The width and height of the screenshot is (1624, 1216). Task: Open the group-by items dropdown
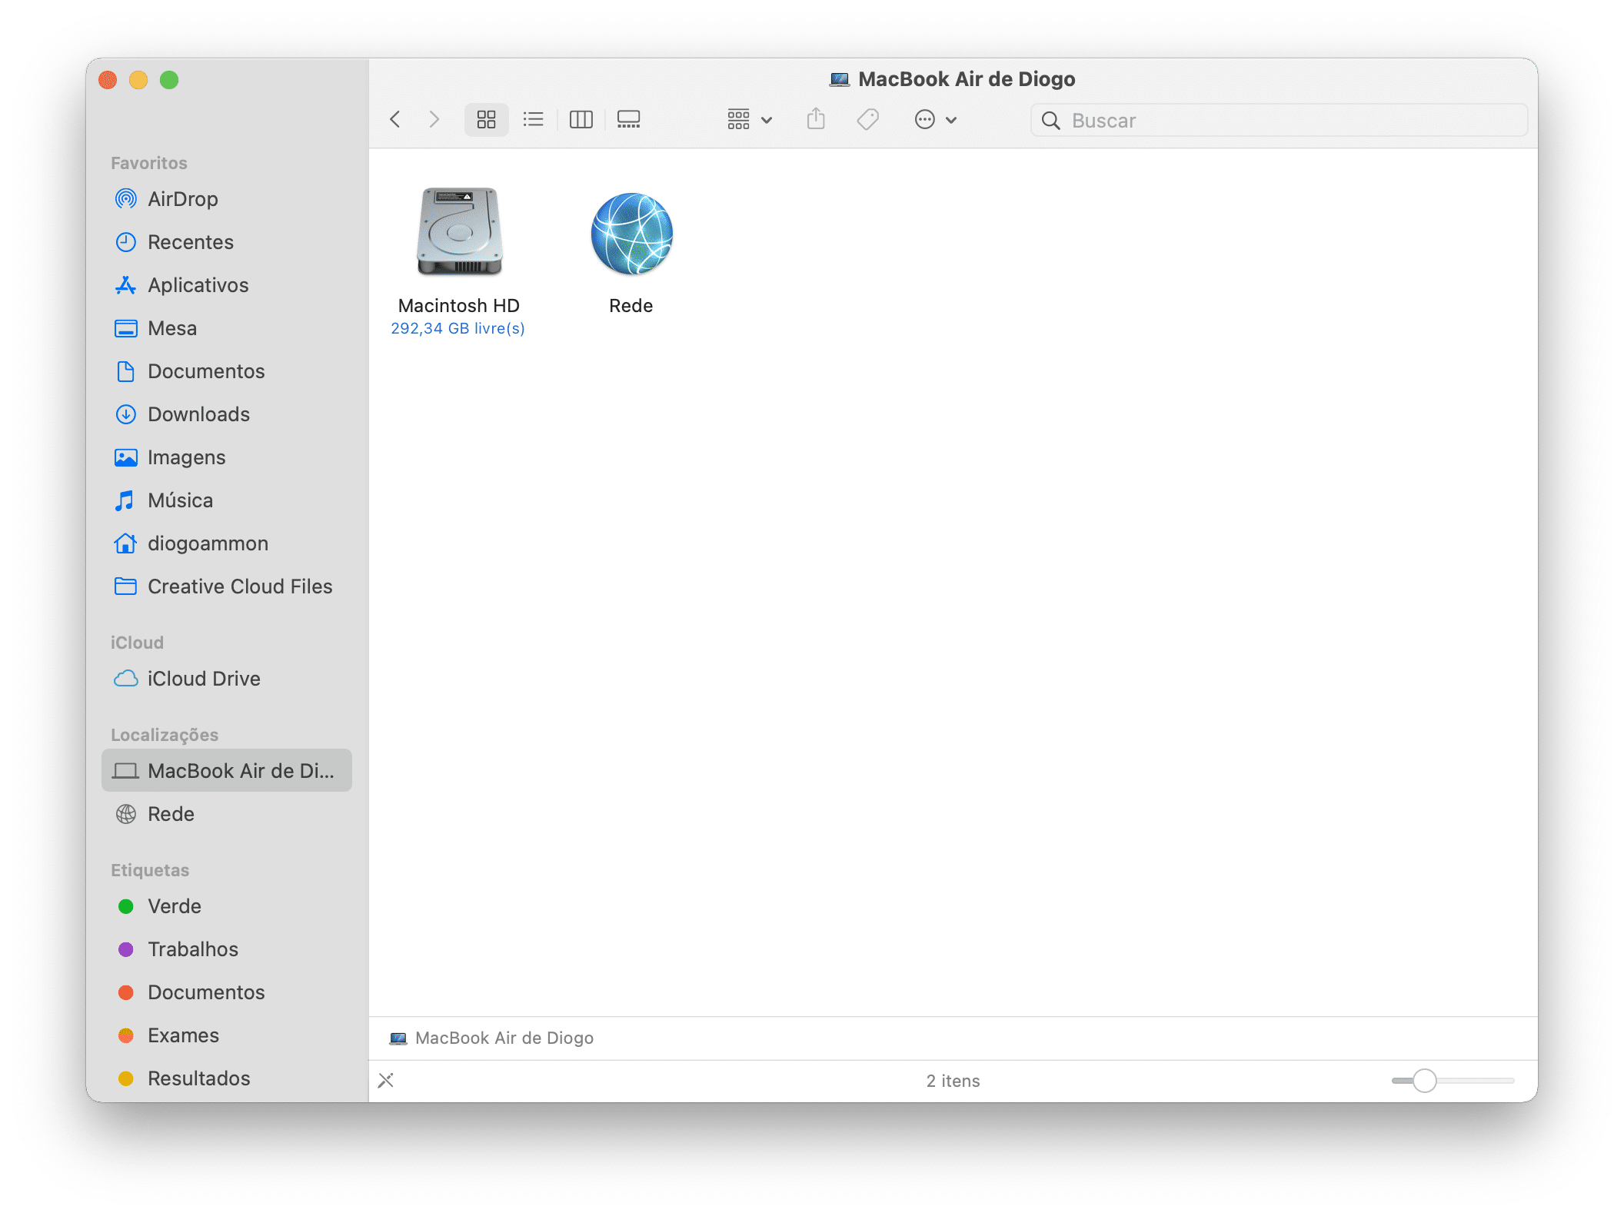point(749,119)
